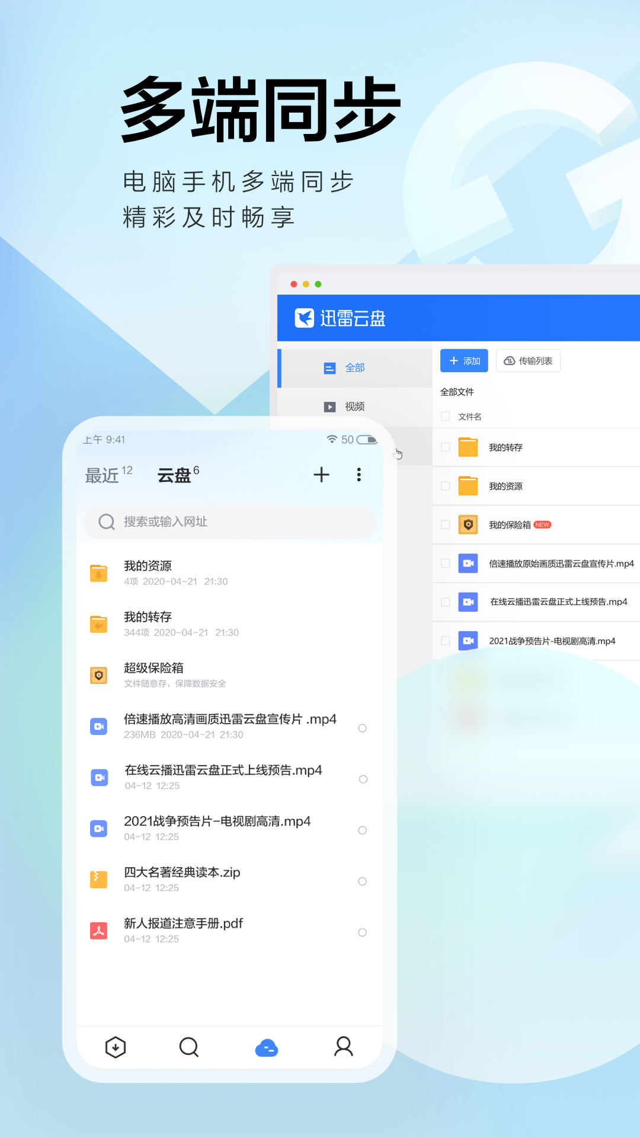The height and width of the screenshot is (1138, 640).
Task: Open the cloud drive tab icon in bottom navigation
Action: (x=267, y=1048)
